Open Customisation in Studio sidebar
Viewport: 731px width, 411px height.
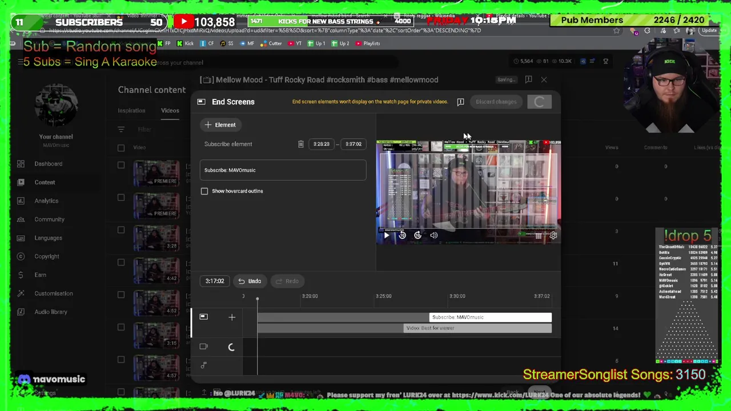[x=54, y=293]
